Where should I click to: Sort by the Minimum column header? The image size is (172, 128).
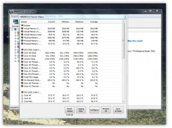[63, 22]
